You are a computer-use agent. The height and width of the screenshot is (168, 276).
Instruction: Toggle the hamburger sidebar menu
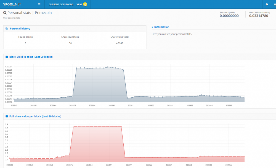click(39, 4)
